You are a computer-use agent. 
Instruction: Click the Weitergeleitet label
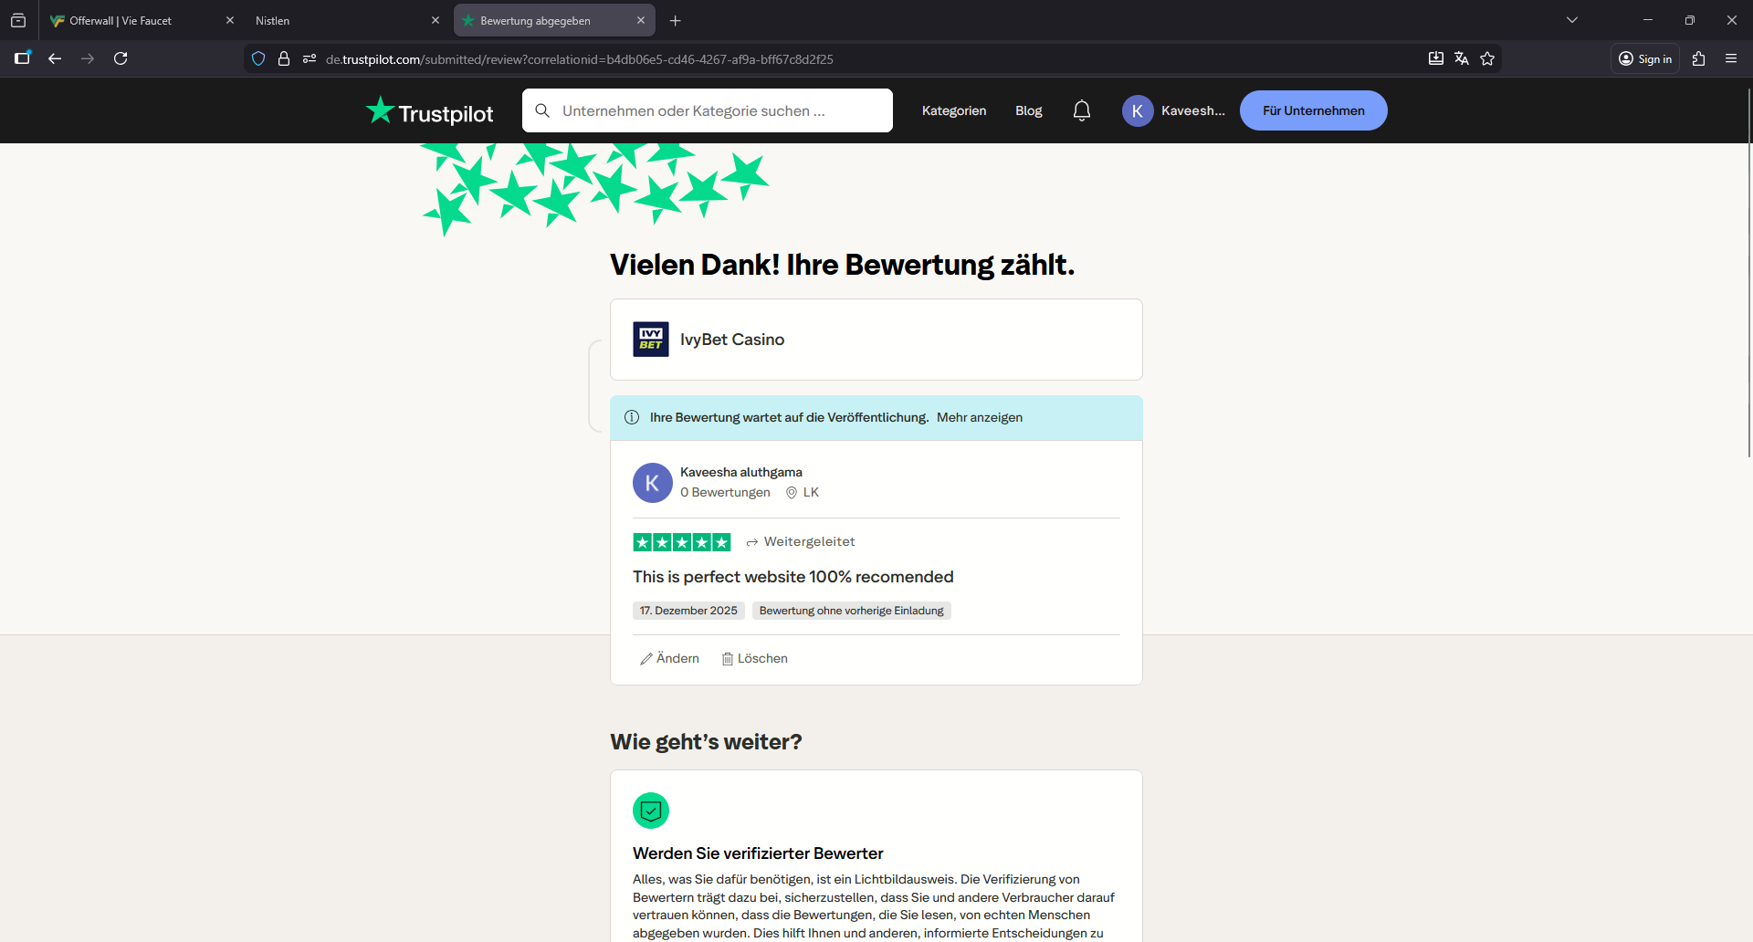tap(801, 541)
